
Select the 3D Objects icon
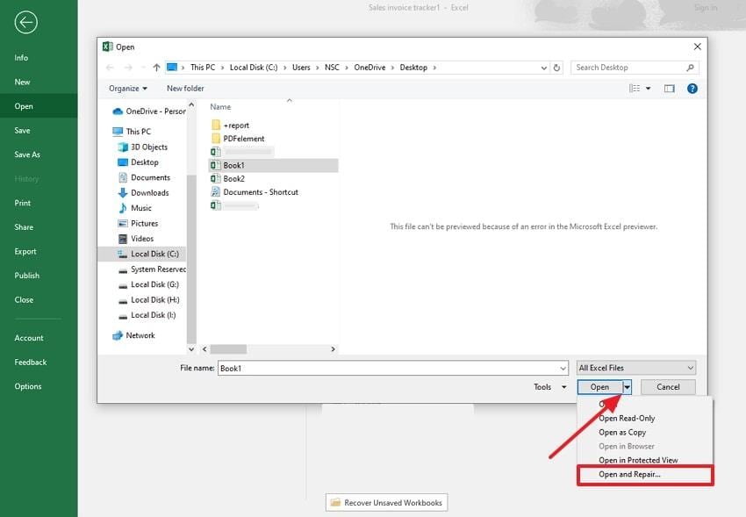123,147
